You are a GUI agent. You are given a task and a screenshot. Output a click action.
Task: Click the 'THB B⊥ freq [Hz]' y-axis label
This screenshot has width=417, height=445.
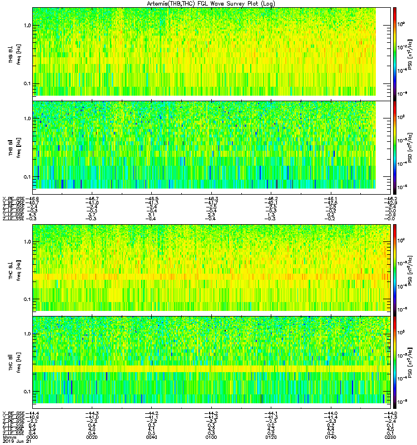click(x=15, y=55)
